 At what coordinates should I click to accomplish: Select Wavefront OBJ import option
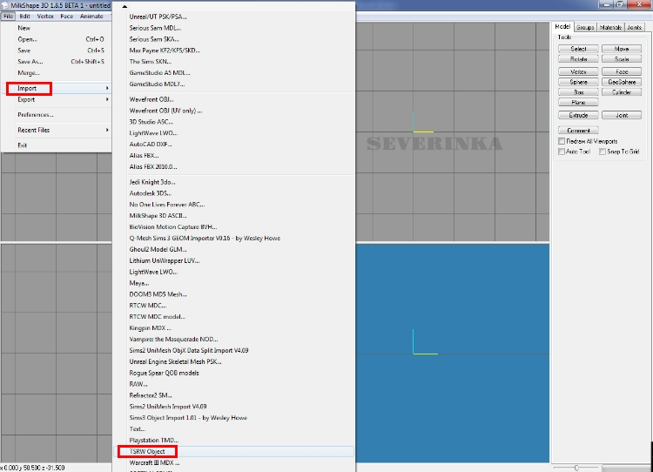pyautogui.click(x=152, y=101)
